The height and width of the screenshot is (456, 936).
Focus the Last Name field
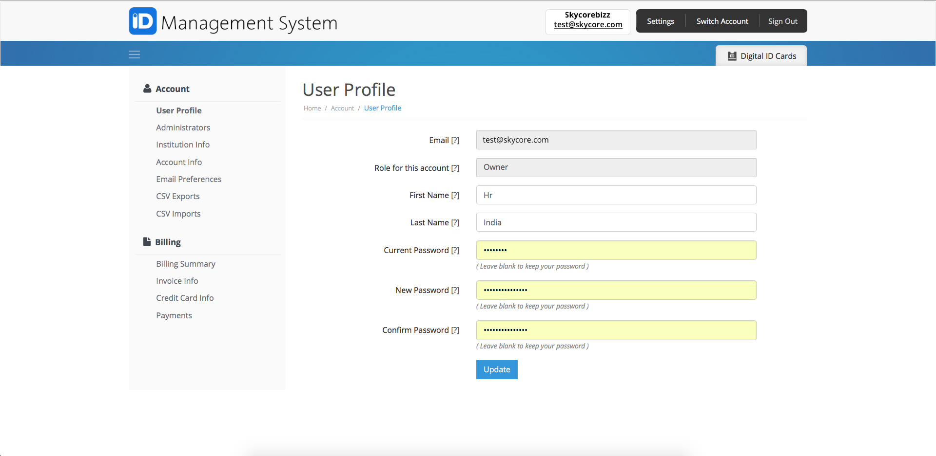click(616, 222)
